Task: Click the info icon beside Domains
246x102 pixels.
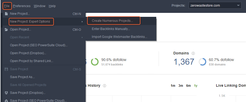Action: [193, 53]
